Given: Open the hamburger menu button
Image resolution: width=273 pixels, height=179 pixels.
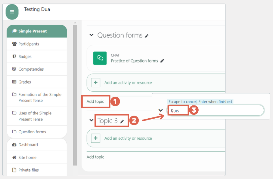Looking at the screenshot, I should [12, 12].
